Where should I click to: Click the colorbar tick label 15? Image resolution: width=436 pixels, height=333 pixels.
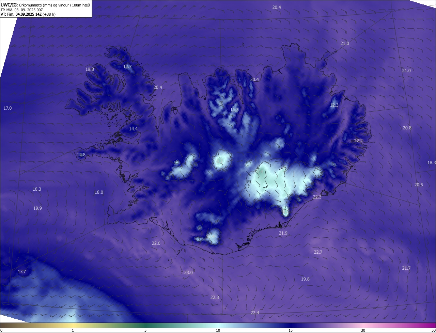(291, 330)
